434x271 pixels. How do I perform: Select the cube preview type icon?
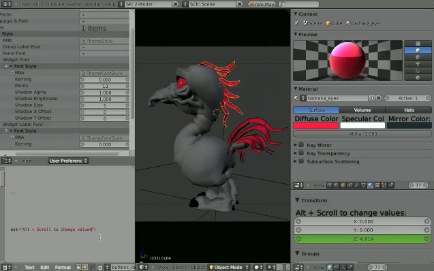click(418, 57)
